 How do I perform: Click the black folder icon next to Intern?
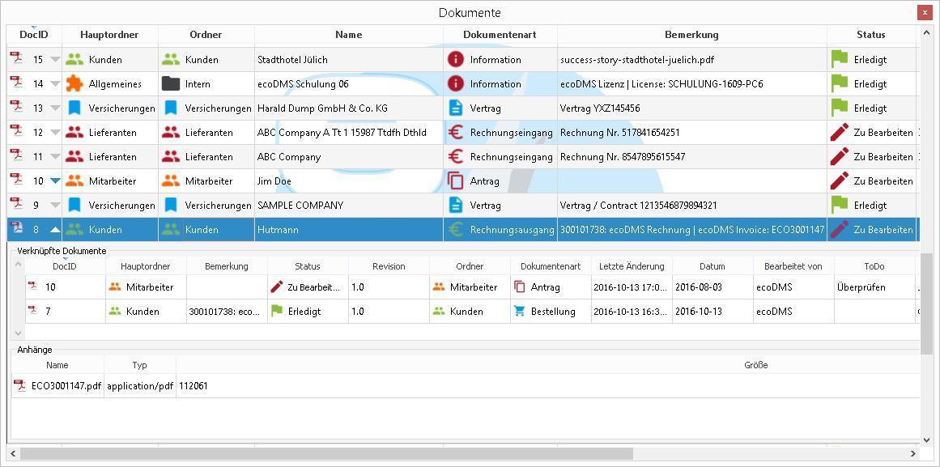[170, 83]
